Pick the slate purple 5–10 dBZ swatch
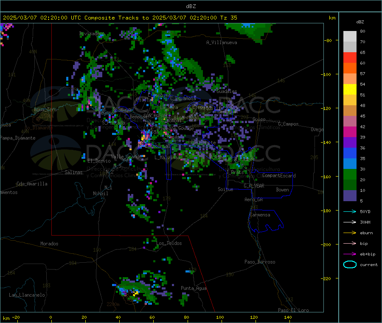The height and width of the screenshot is (323, 382). pyautogui.click(x=350, y=196)
